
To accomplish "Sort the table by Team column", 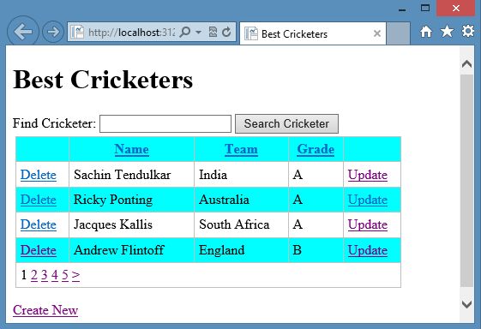I will pos(241,149).
